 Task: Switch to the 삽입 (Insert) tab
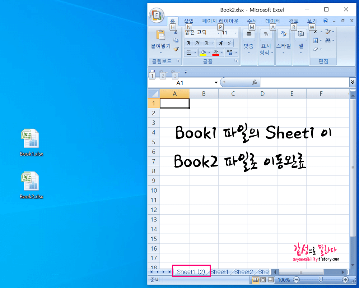coord(189,21)
